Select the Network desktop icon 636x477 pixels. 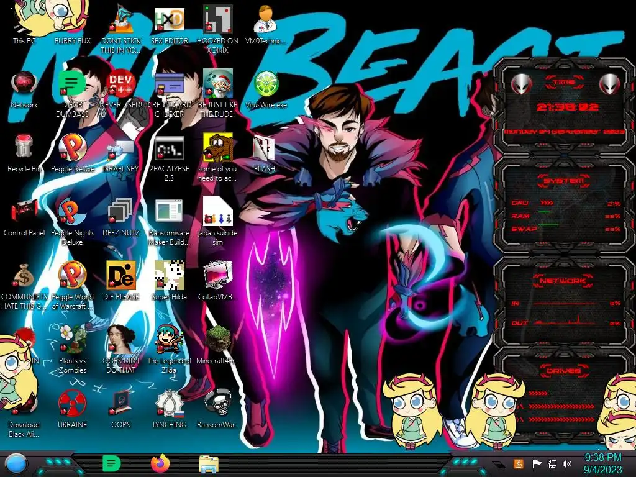coord(24,89)
